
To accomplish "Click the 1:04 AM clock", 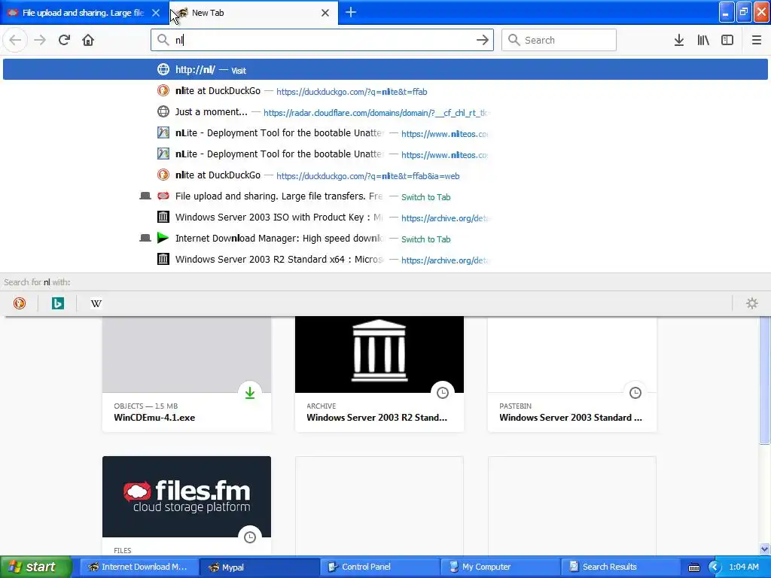I will pos(744,567).
